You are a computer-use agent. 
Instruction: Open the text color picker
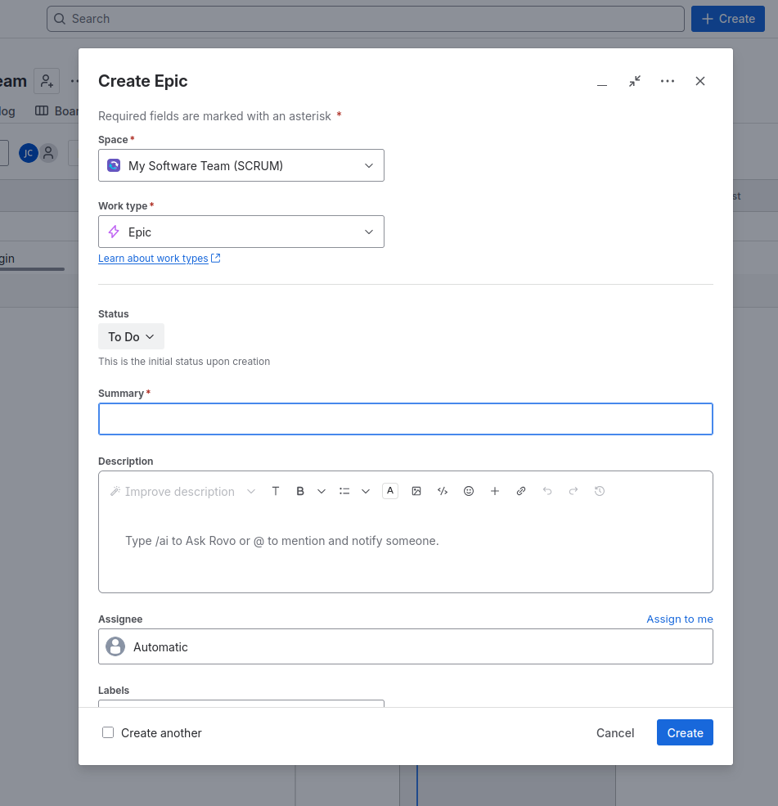tap(390, 492)
